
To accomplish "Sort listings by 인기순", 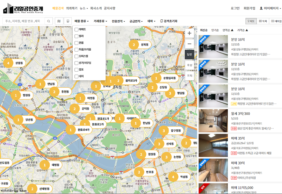I will click(x=215, y=30).
